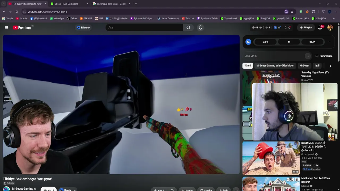Click the 2.6% vidIQ stat pill
Screen dimensions: 340x191
pyautogui.click(x=266, y=42)
